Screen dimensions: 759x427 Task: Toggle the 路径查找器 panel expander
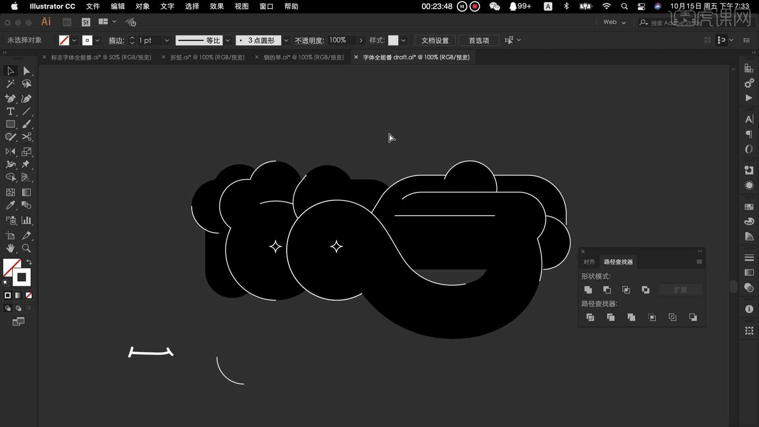[x=700, y=252]
